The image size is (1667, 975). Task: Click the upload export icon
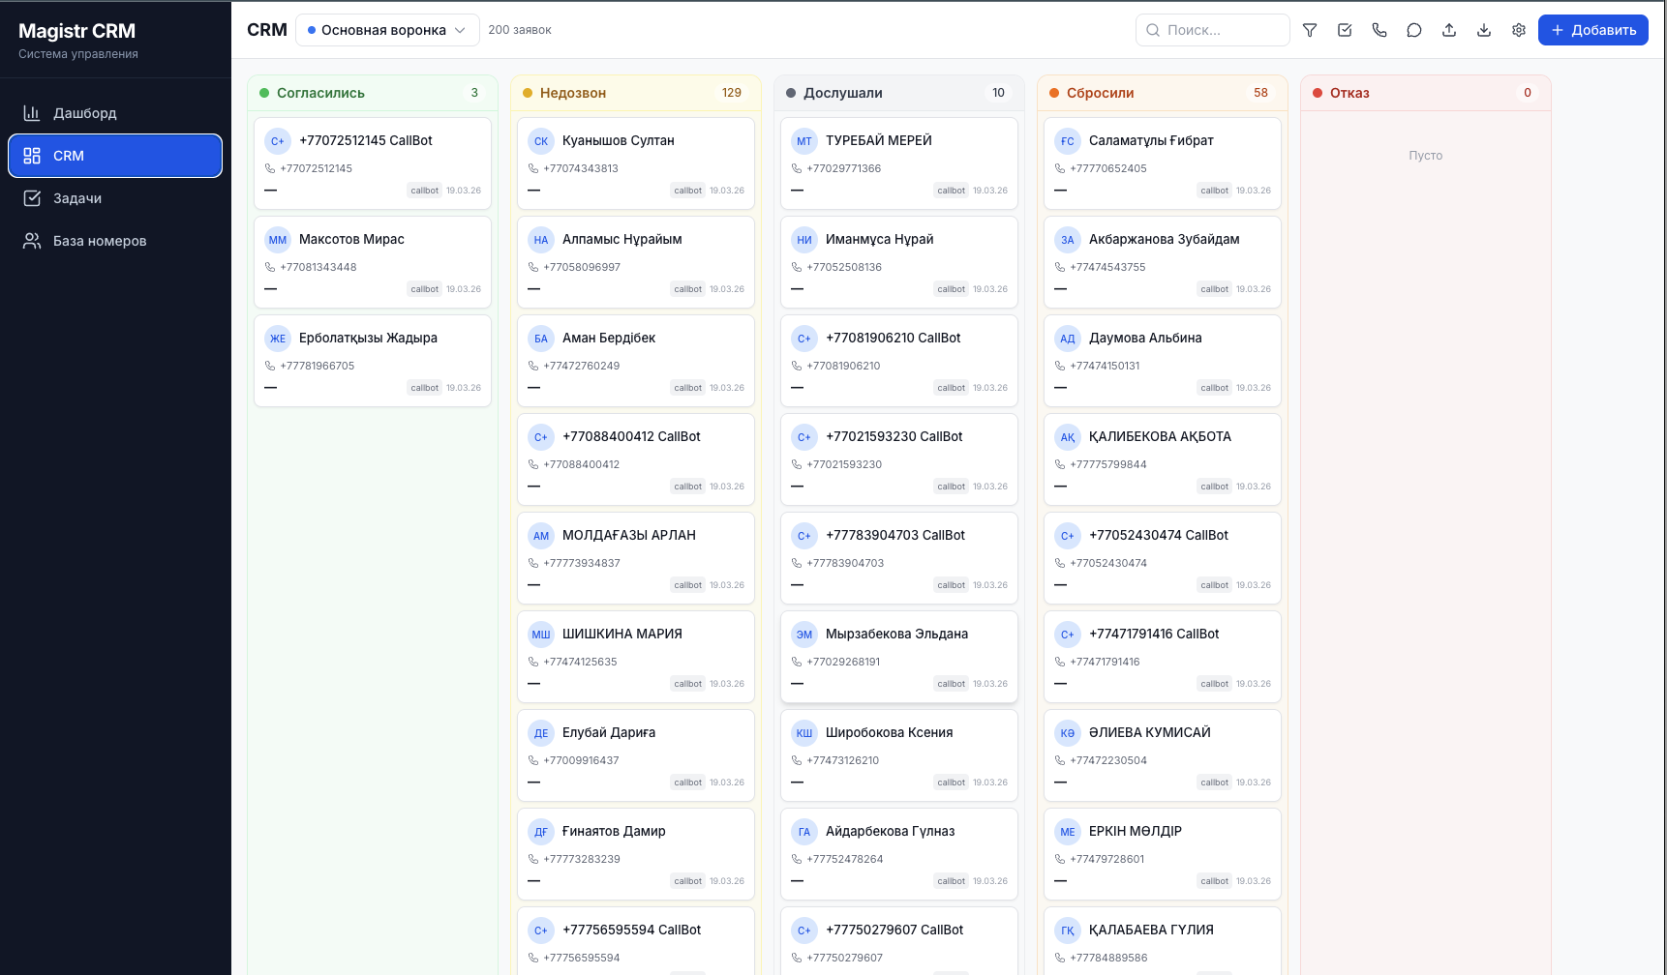[1449, 30]
